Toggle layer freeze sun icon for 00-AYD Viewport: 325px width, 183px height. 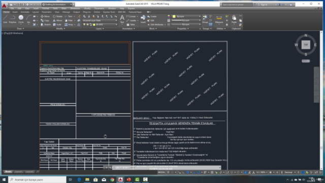coord(87,24)
